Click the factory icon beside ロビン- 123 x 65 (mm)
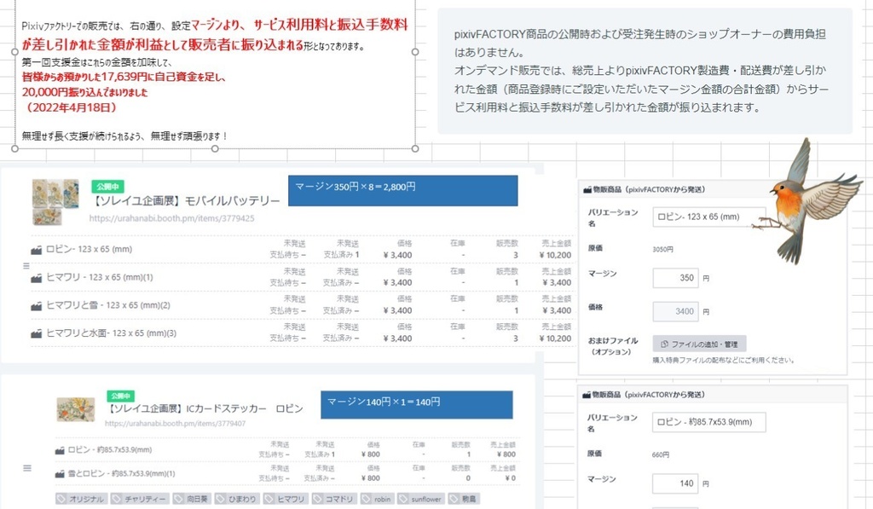This screenshot has height=509, width=873. click(38, 248)
